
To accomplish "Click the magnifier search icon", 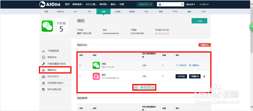I will (182, 5).
